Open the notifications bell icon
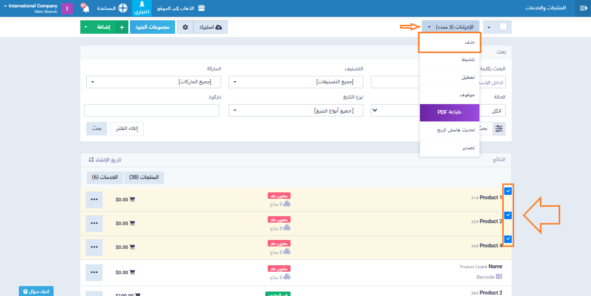 (85, 8)
